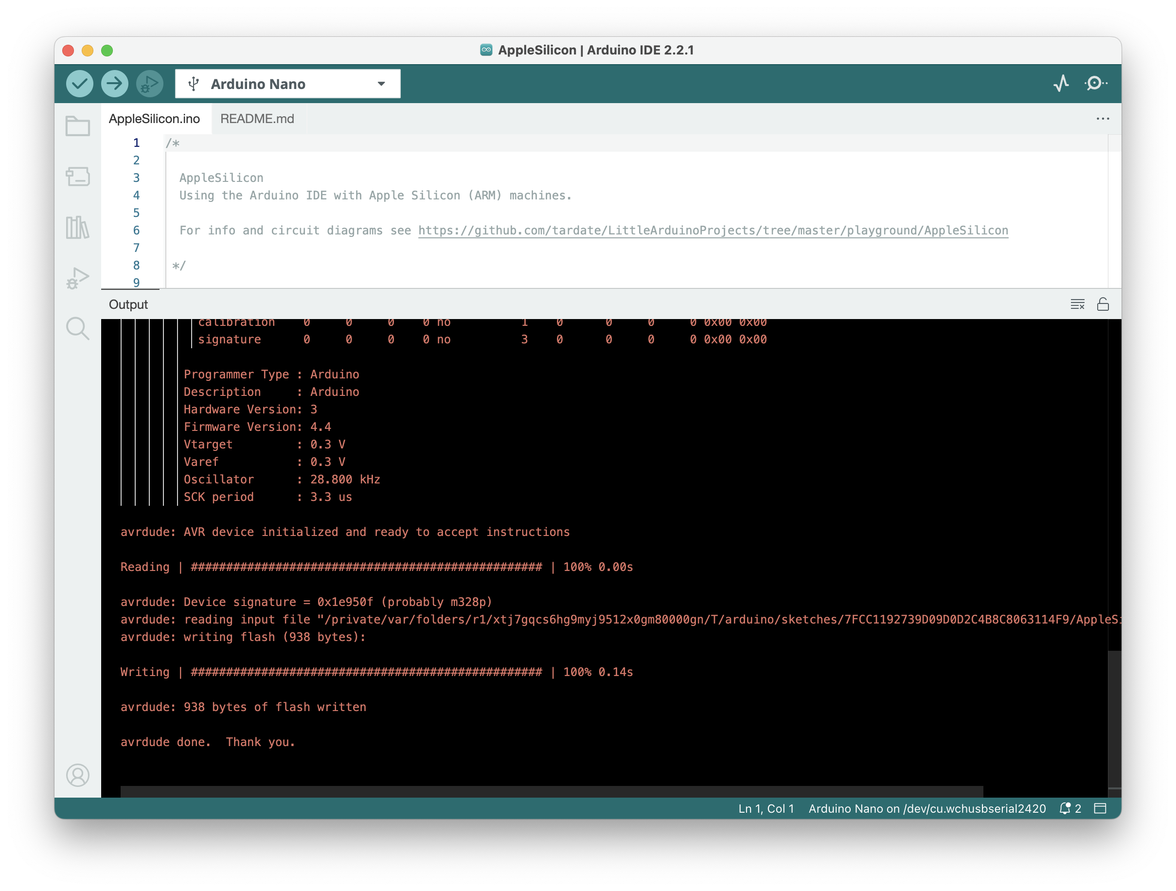Viewport: 1176px width, 891px height.
Task: Click the Verify checkmark button
Action: click(80, 84)
